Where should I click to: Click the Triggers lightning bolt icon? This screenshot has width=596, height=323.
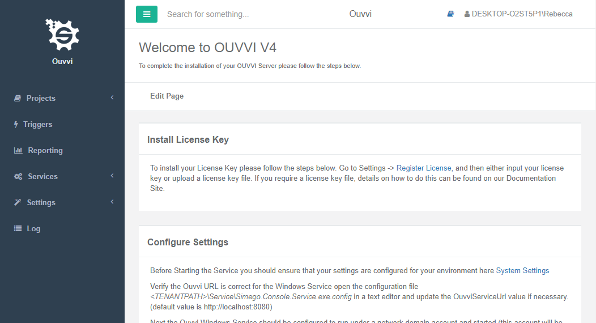pyautogui.click(x=16, y=124)
